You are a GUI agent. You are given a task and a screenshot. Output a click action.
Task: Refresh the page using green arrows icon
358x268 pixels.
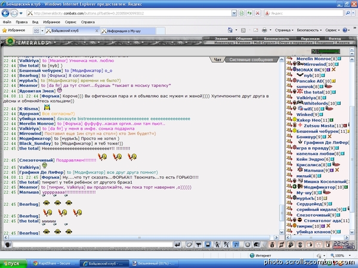(249, 13)
